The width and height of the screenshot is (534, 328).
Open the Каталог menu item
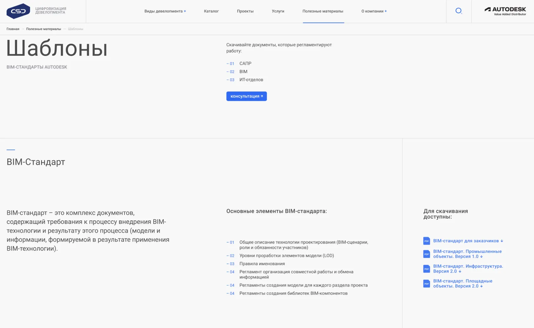pos(211,11)
